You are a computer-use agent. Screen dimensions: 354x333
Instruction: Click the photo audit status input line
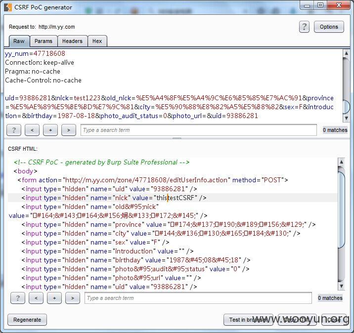[x=135, y=269]
